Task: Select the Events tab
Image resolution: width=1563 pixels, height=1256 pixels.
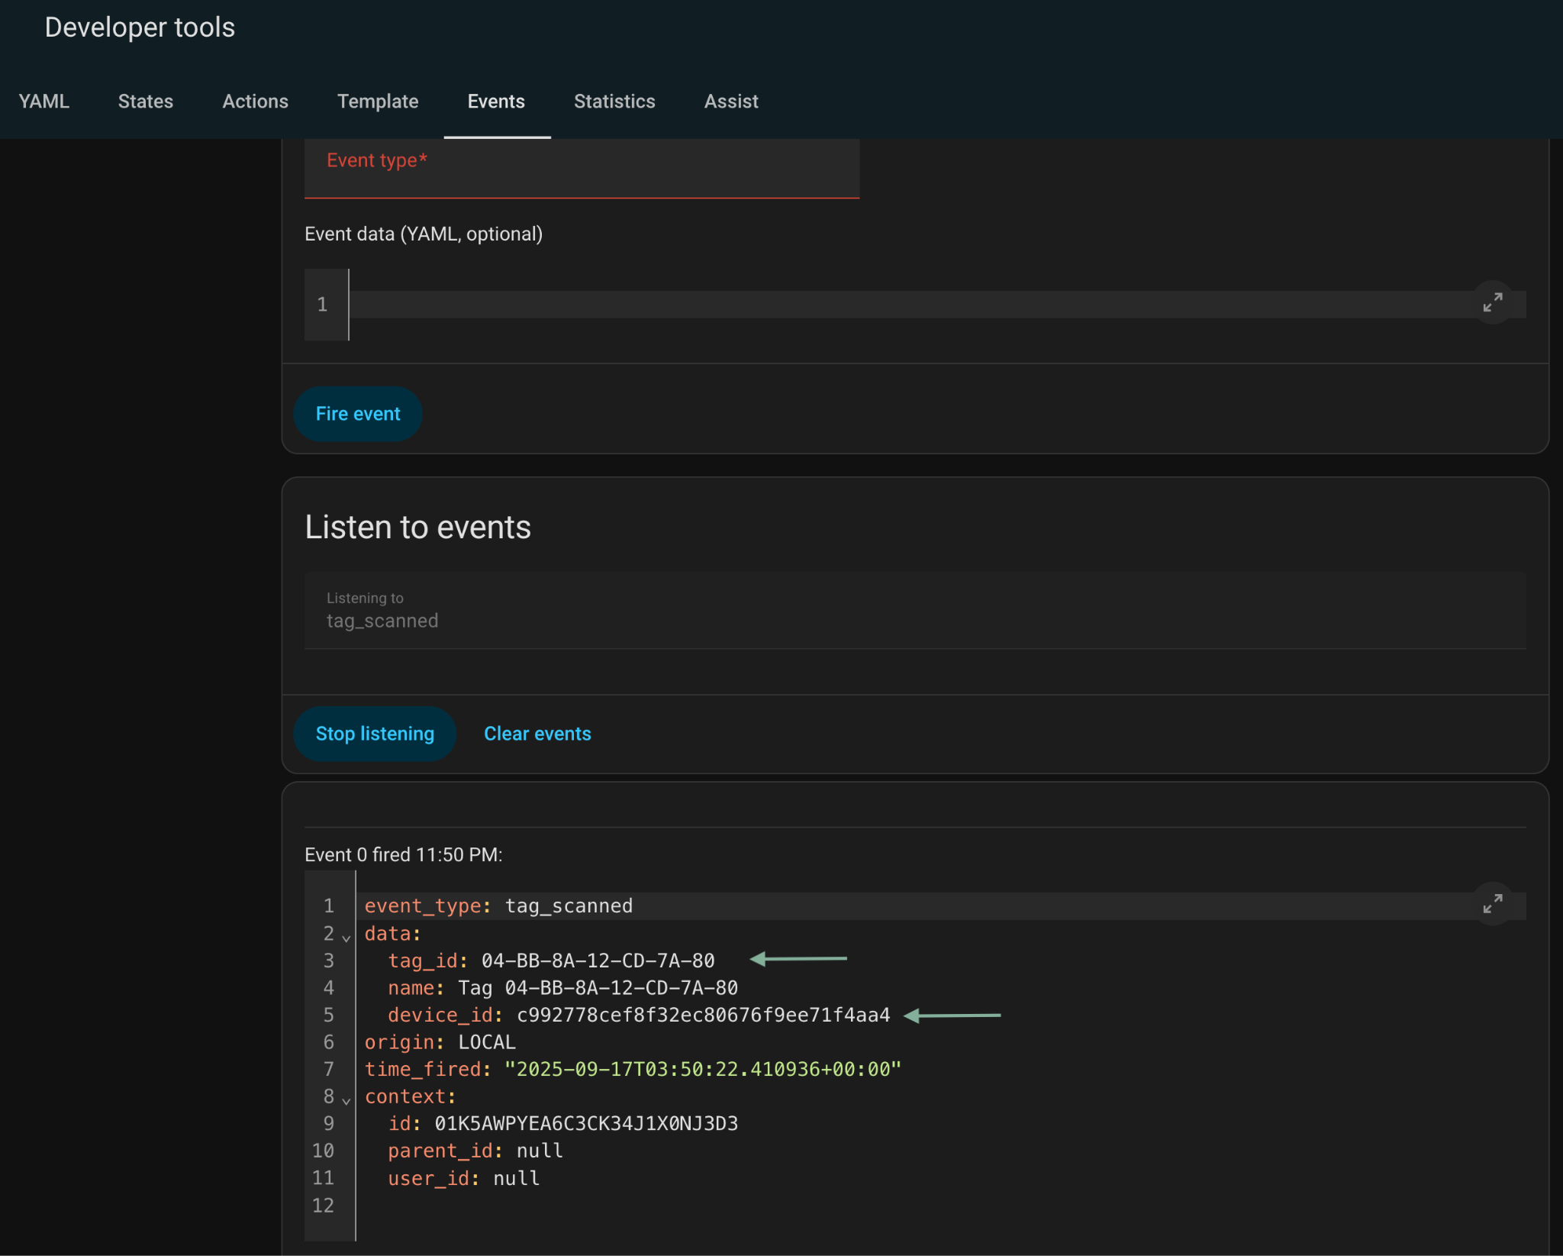Action: (496, 102)
